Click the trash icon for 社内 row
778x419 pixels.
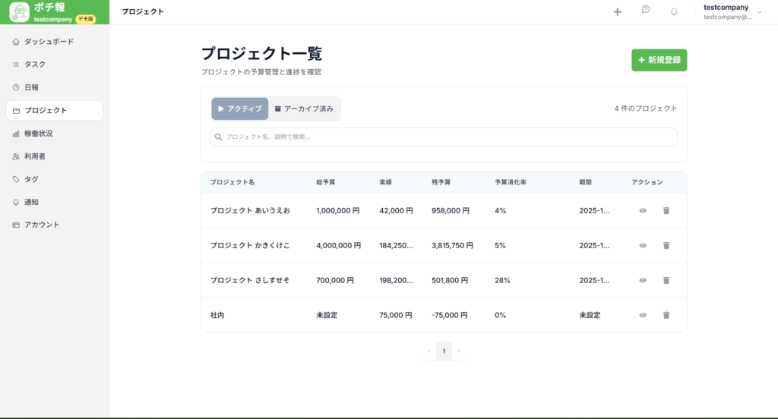point(666,315)
